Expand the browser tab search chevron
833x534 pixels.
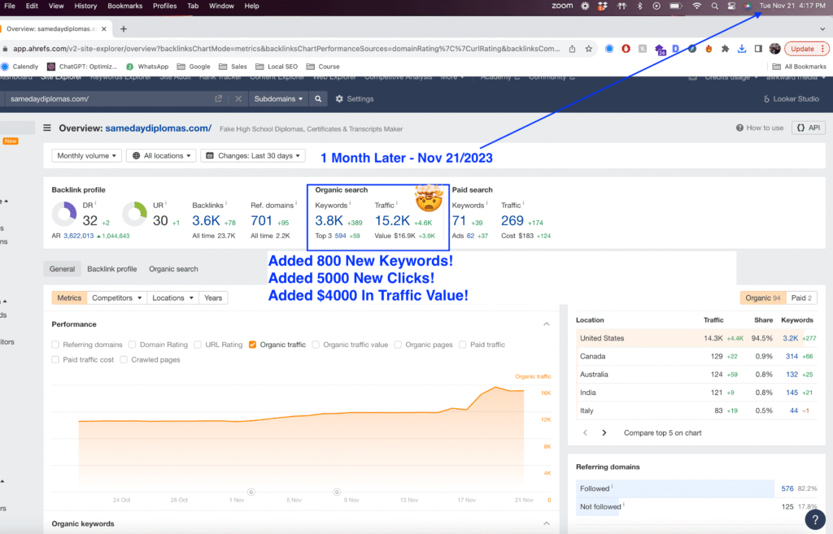[822, 29]
